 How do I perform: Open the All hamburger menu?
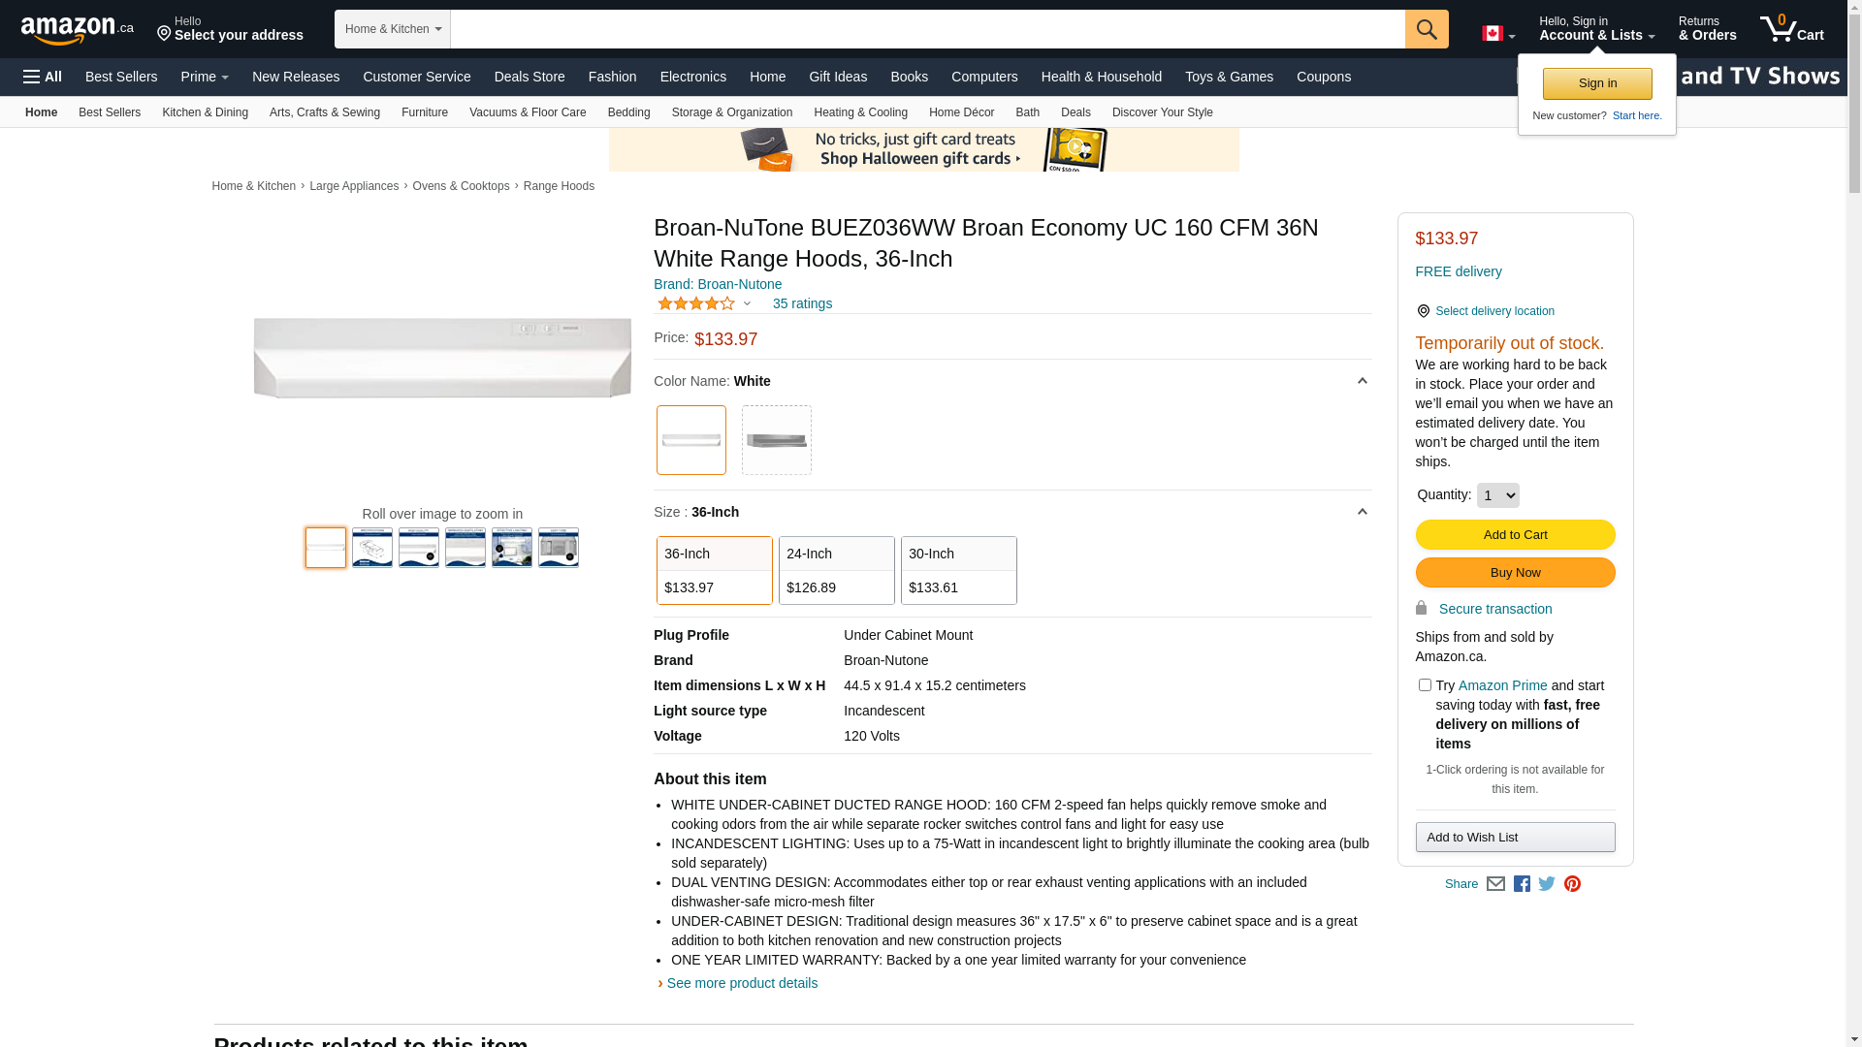tap(43, 77)
